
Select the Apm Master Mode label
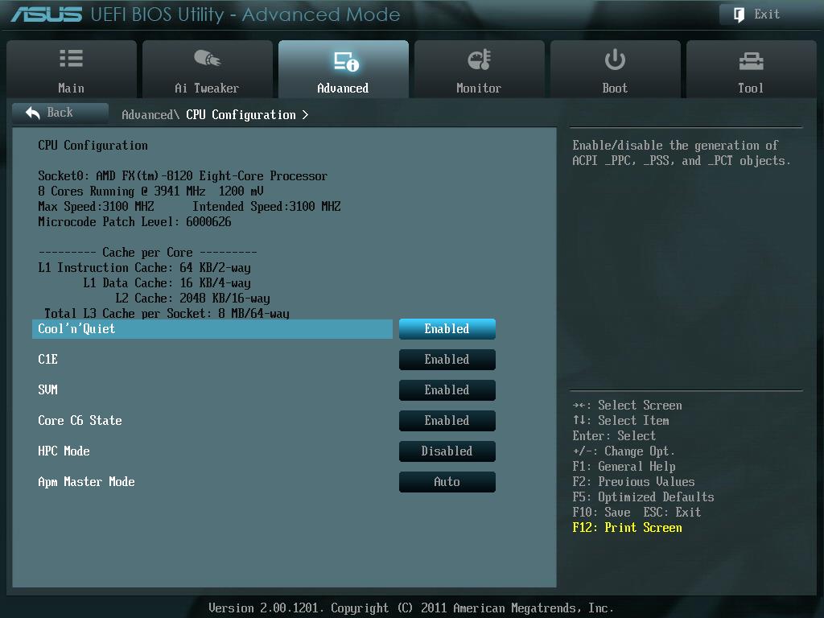pos(86,482)
